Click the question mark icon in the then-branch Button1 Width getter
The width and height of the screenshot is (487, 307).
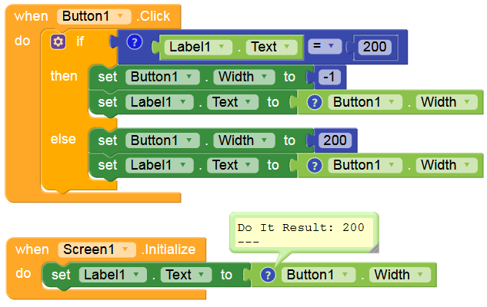(314, 102)
